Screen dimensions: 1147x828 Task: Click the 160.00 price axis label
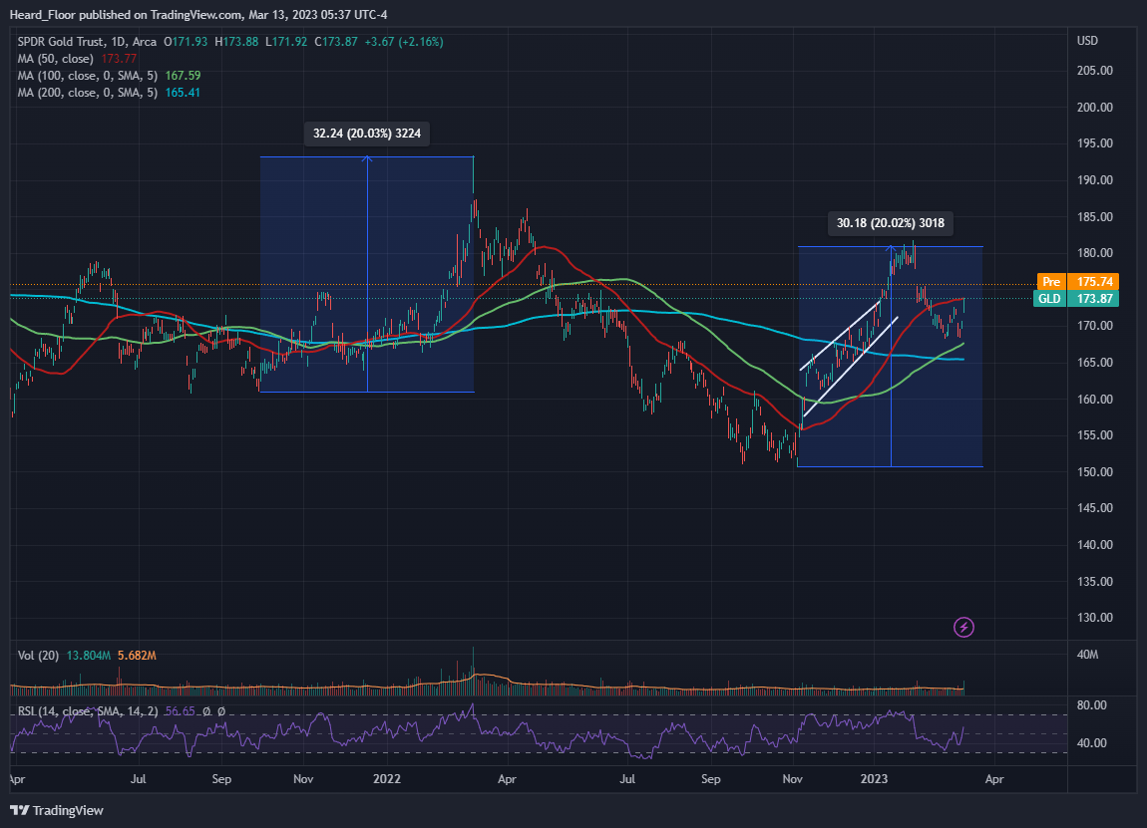[1094, 399]
